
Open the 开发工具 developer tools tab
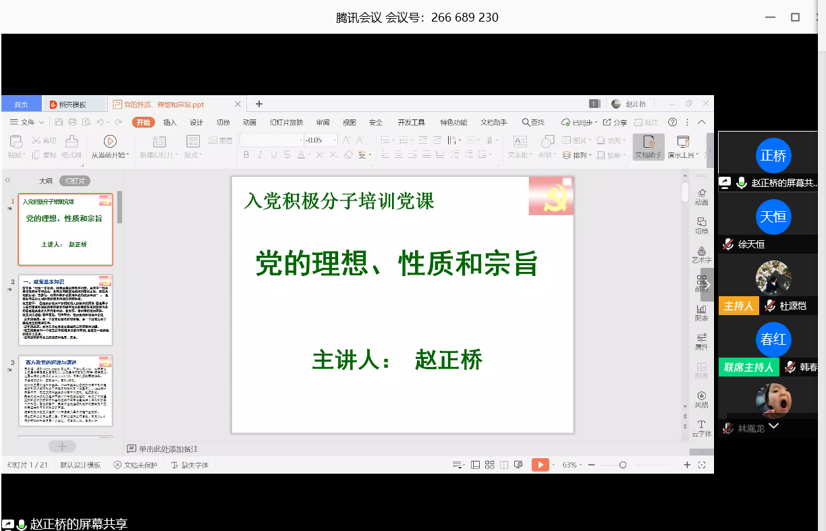[x=411, y=122]
